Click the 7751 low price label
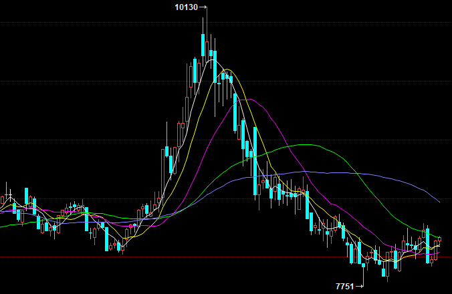The height and width of the screenshot is (294, 452). [344, 286]
